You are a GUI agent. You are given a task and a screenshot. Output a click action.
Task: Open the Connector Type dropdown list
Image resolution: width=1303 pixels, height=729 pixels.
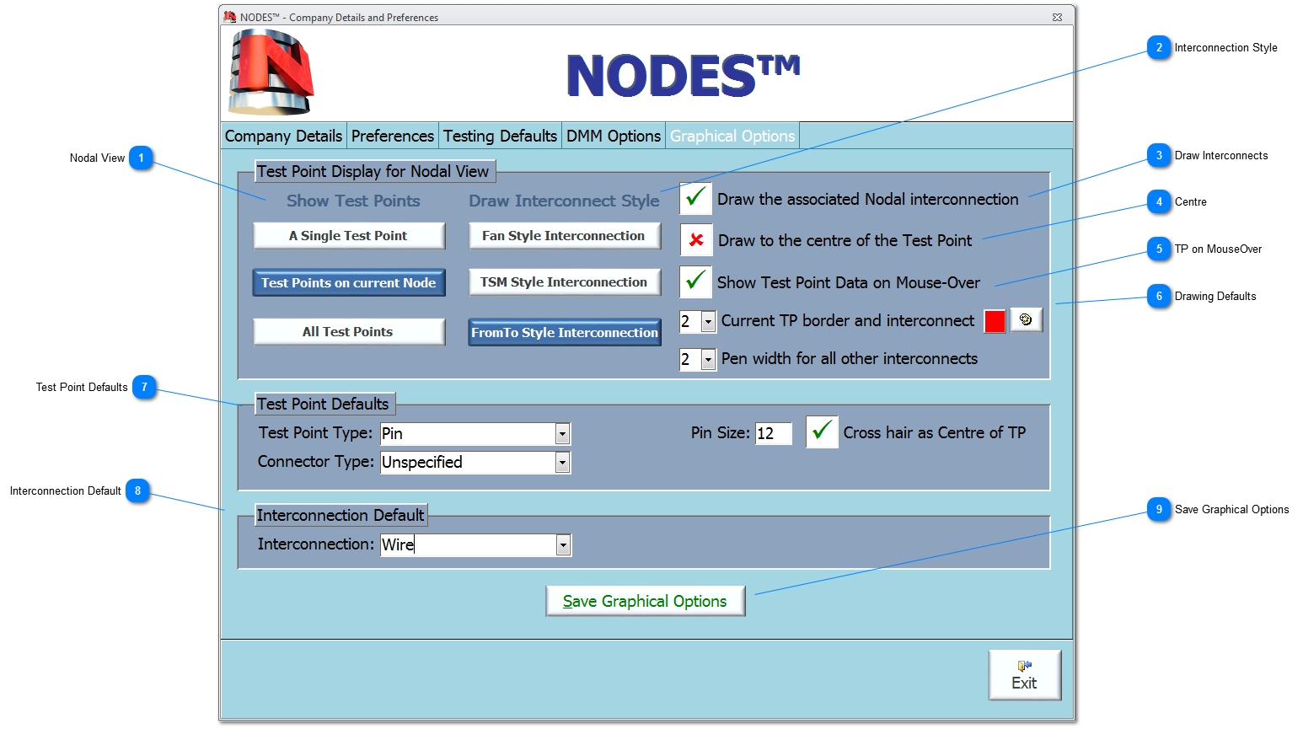(x=562, y=463)
